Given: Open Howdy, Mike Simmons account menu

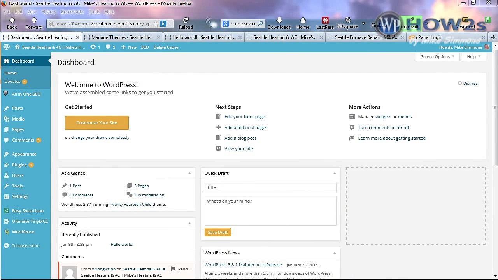Looking at the screenshot, I should pos(464,47).
